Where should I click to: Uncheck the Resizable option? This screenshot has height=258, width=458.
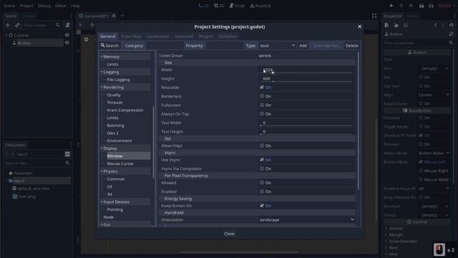[262, 87]
